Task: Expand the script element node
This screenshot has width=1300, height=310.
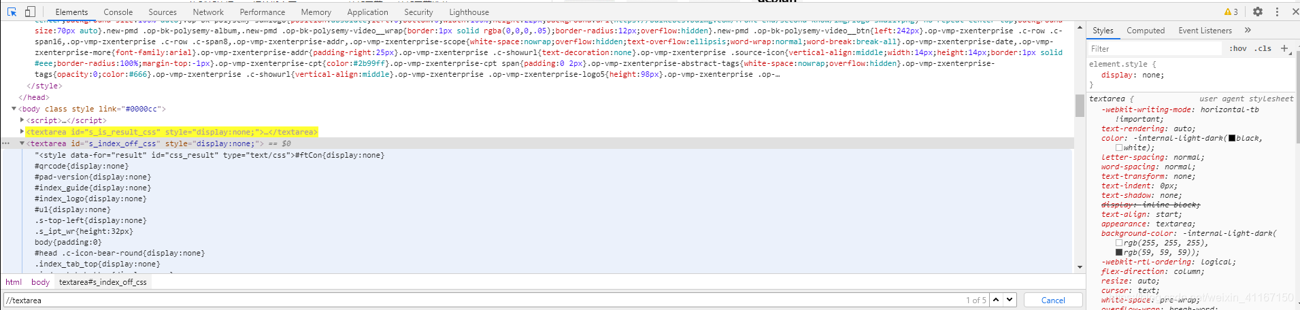Action: pyautogui.click(x=22, y=120)
